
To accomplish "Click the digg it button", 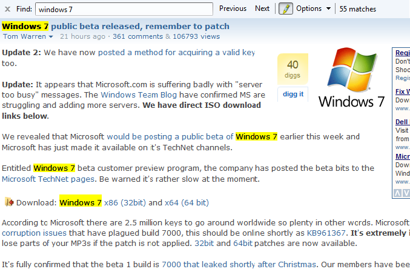I will pyautogui.click(x=293, y=94).
